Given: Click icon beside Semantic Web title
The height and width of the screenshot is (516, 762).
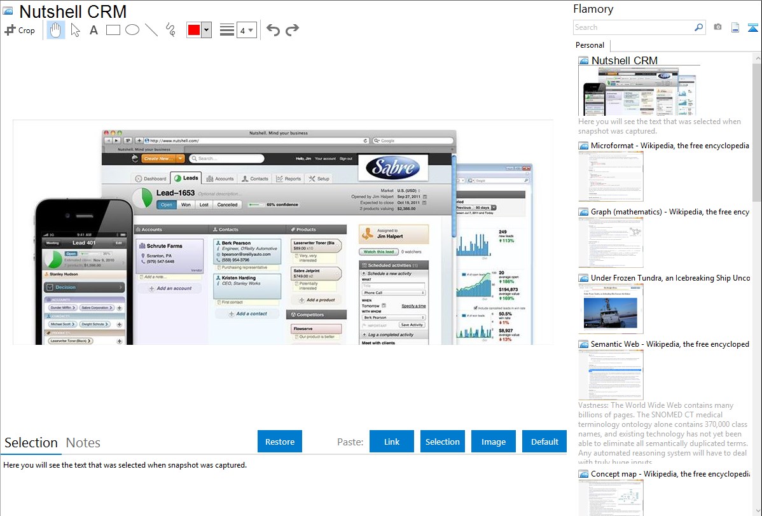Looking at the screenshot, I should click(x=583, y=344).
